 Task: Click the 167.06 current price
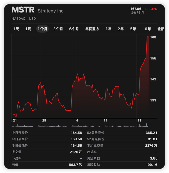[136, 9]
